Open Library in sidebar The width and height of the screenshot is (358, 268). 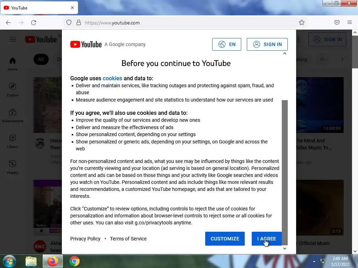[x=13, y=141]
